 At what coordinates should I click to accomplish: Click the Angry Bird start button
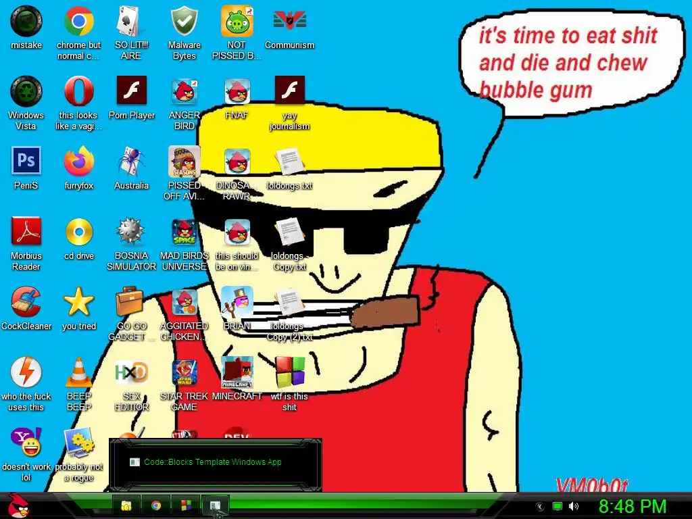[x=18, y=505]
